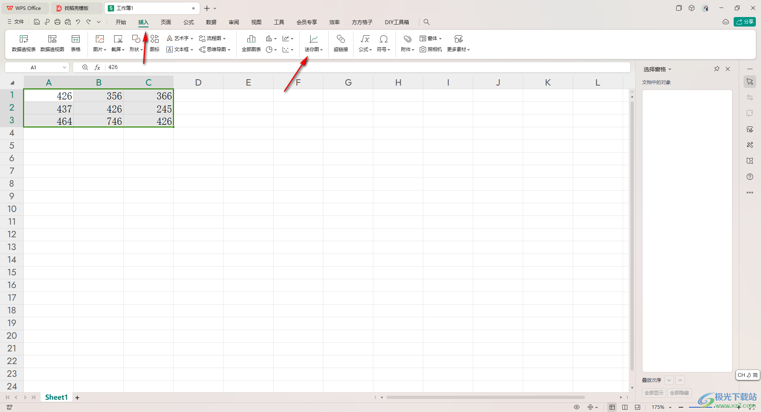761x412 pixels.
Task: Click the print preview icon
Action: point(68,22)
